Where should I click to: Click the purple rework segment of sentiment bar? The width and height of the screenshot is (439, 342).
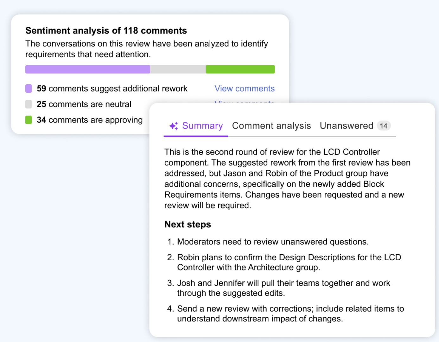click(x=87, y=69)
